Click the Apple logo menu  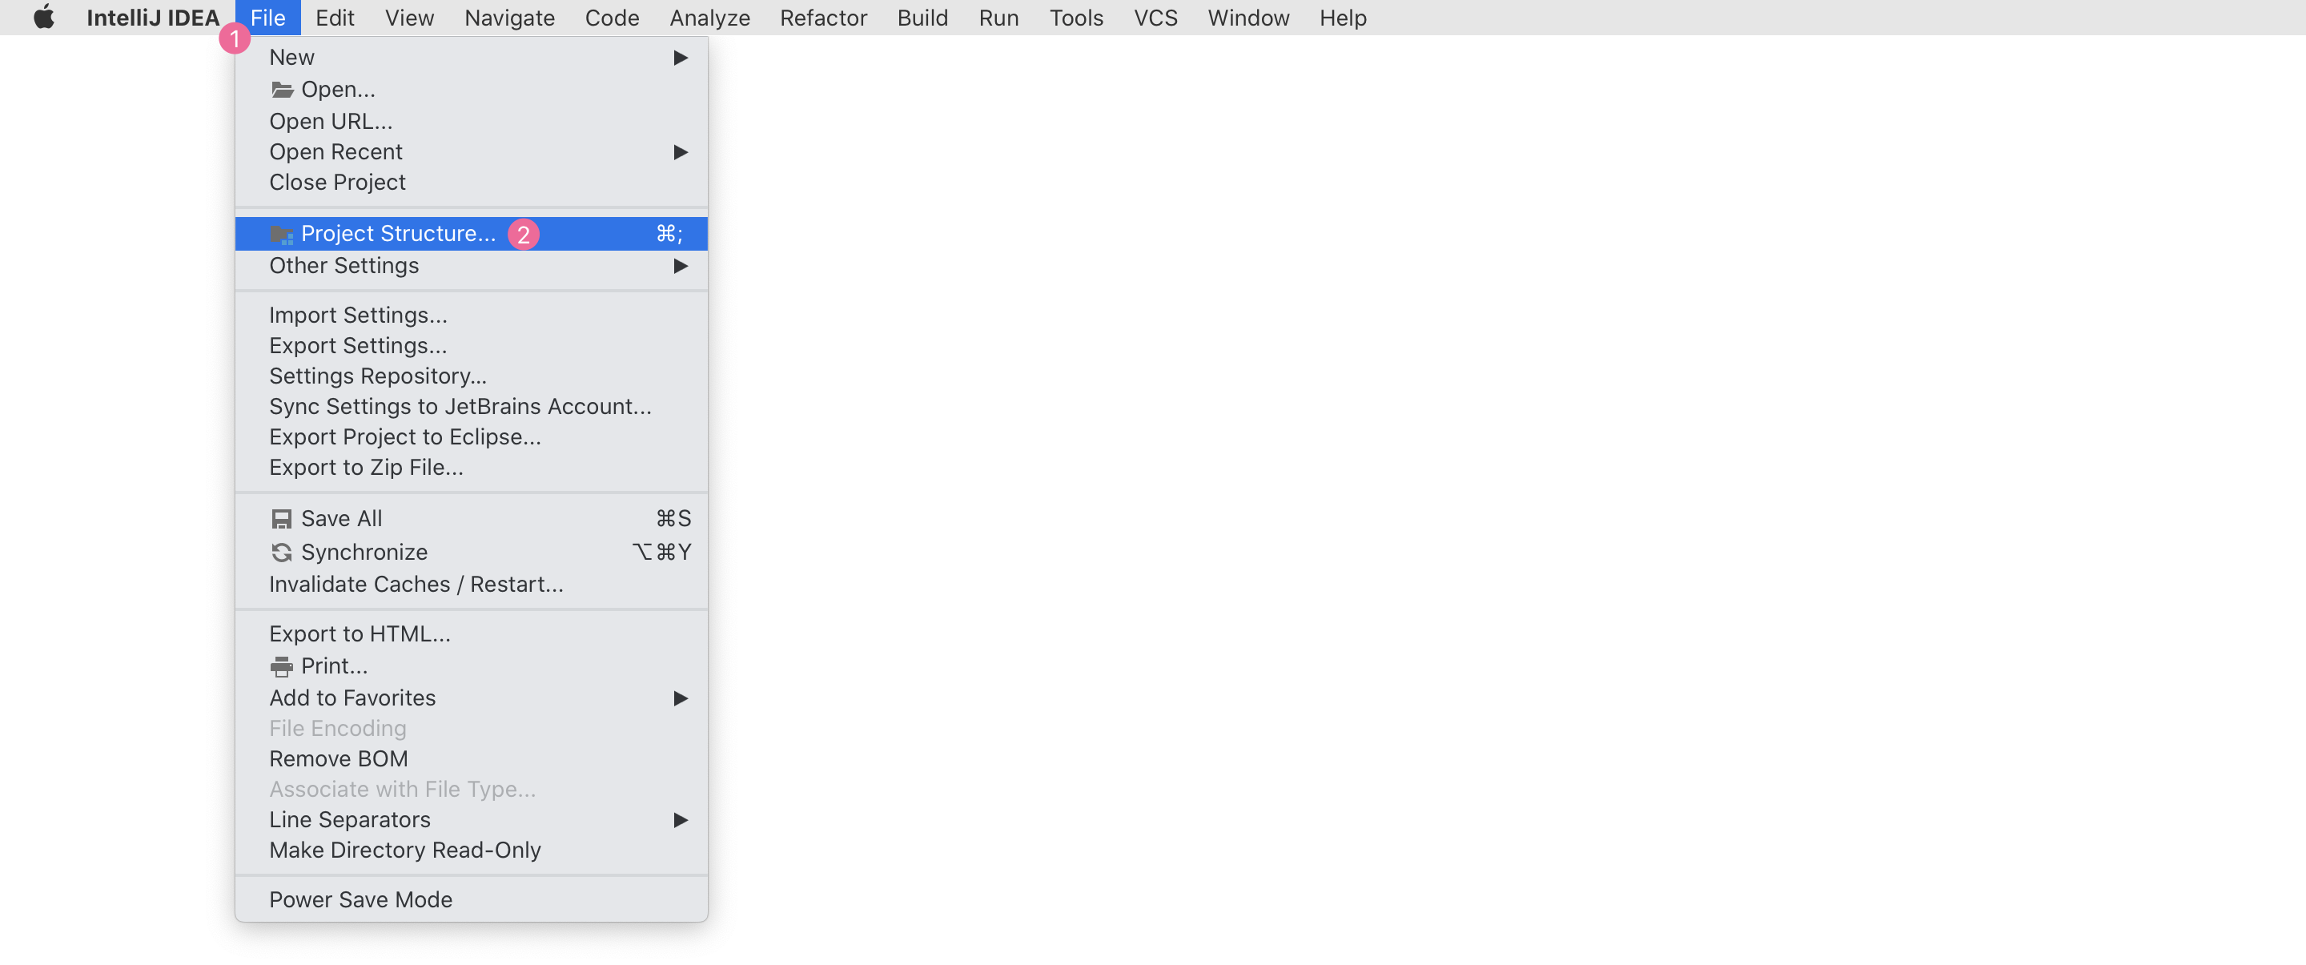[x=43, y=18]
